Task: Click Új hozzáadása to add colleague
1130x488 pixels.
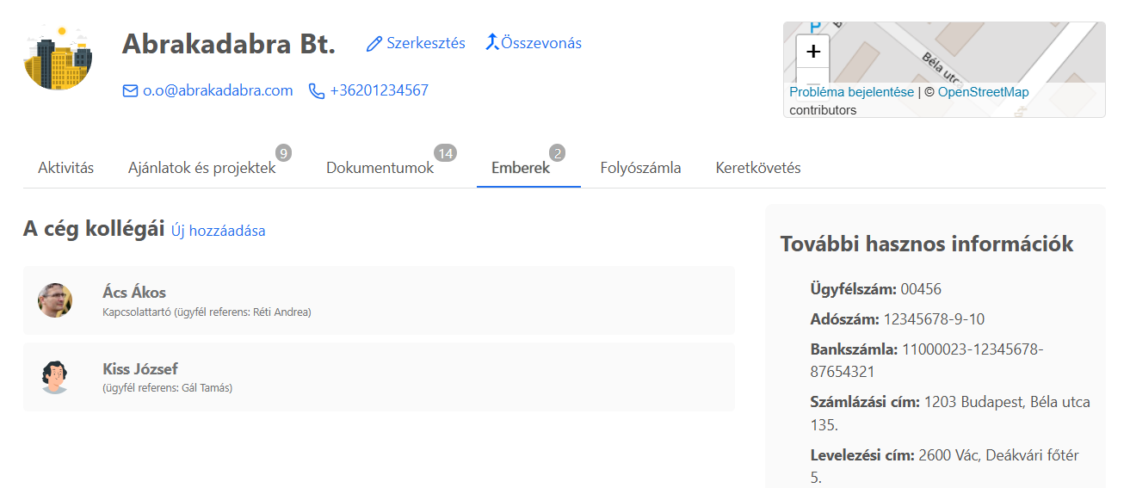Action: 219,231
